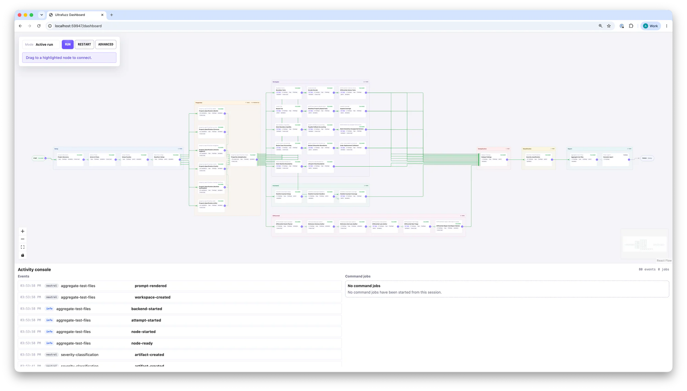The image size is (687, 391).
Task: Open the Mode Active run selector
Action: [x=41, y=44]
